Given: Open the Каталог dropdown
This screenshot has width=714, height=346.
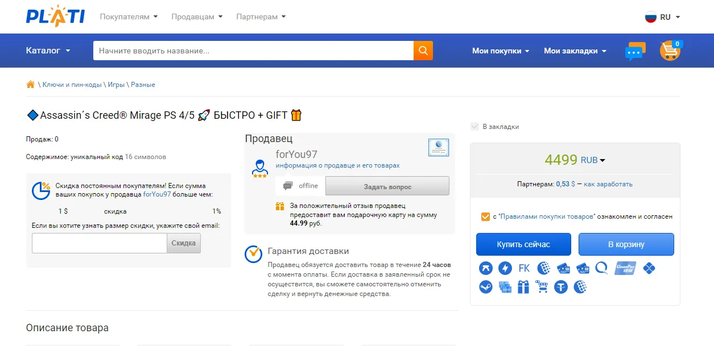Looking at the screenshot, I should 48,51.
